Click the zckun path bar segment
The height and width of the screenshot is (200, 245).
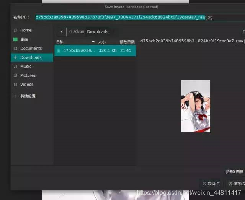(77, 31)
